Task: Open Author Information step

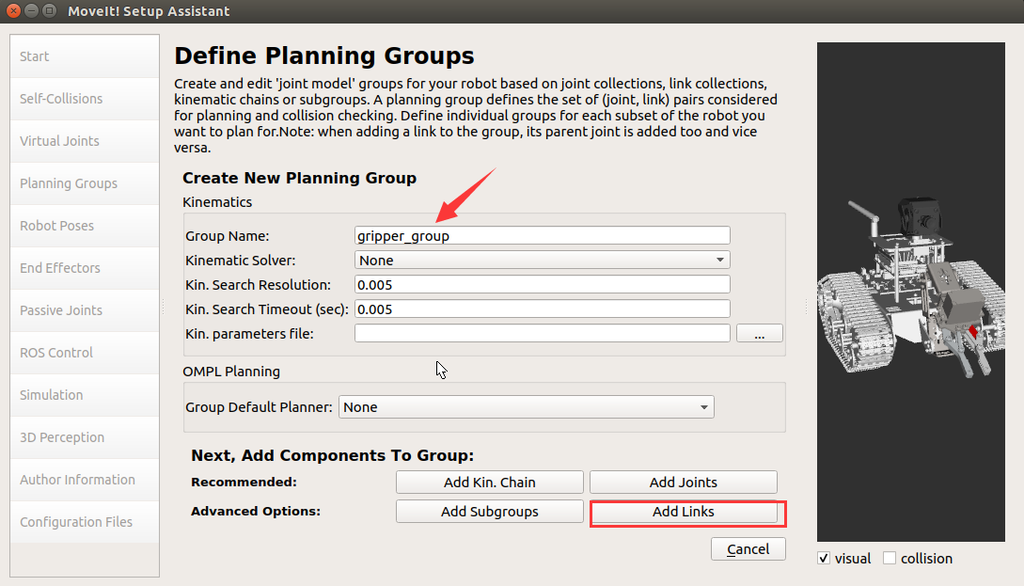Action: [85, 480]
